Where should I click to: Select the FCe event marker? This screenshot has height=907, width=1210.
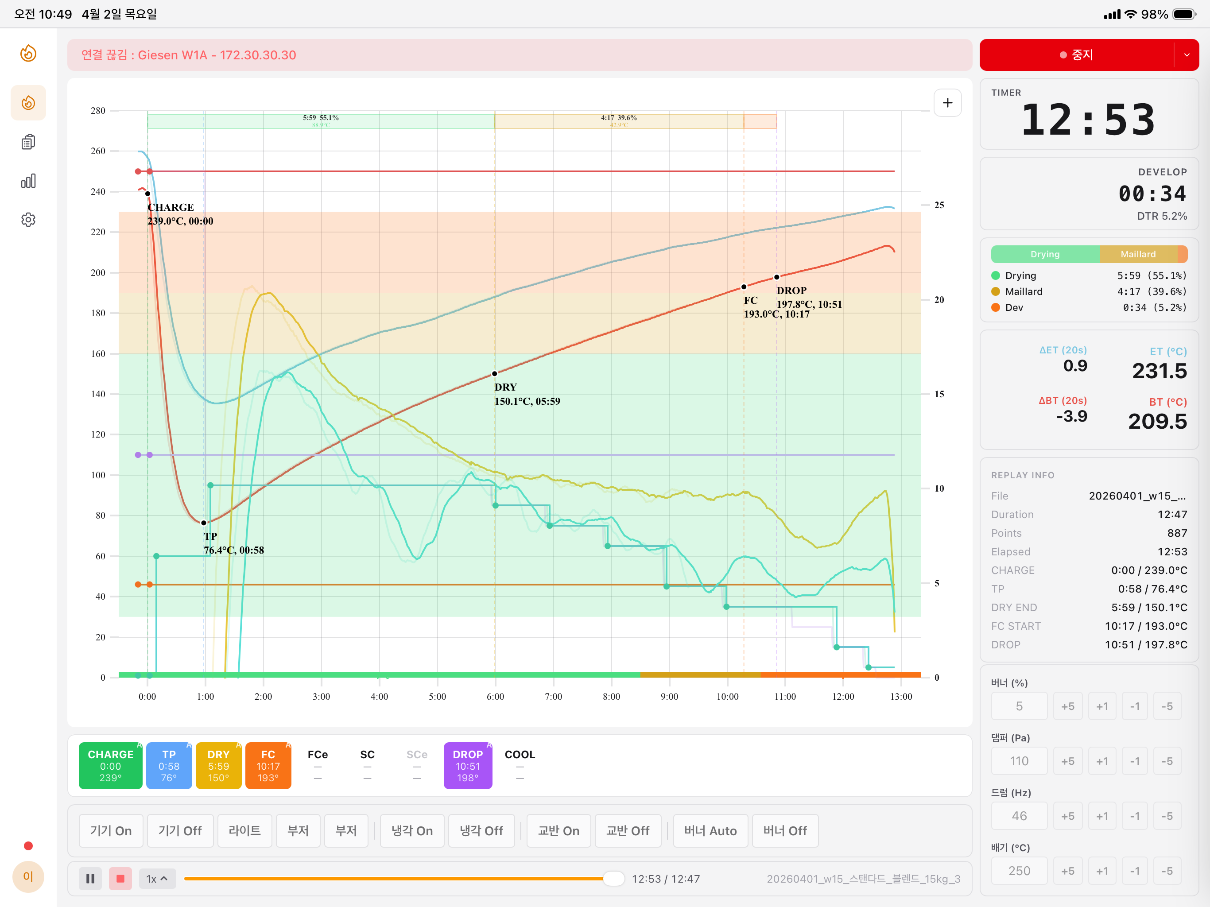(317, 765)
